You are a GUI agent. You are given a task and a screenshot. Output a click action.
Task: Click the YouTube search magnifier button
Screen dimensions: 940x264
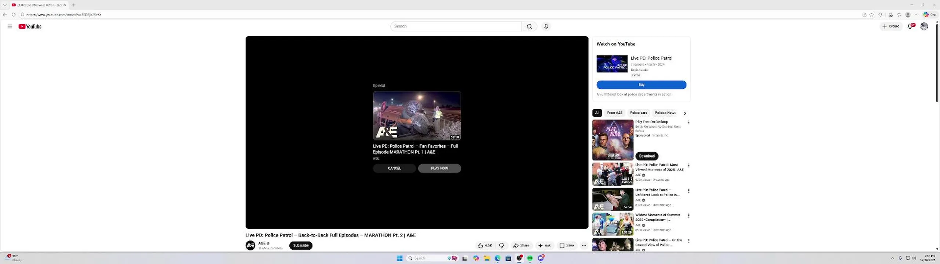(x=529, y=26)
